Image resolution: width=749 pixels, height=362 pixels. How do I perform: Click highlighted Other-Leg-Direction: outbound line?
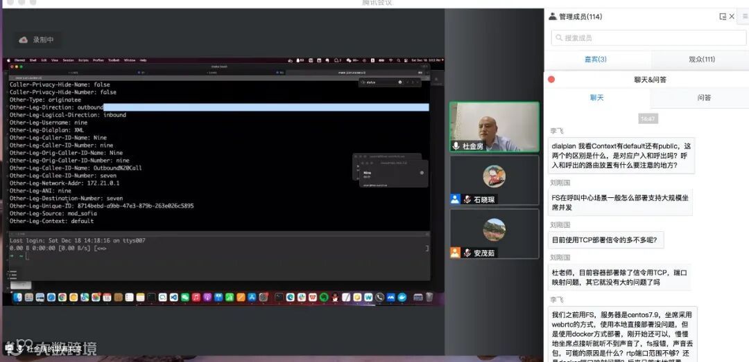click(218, 107)
